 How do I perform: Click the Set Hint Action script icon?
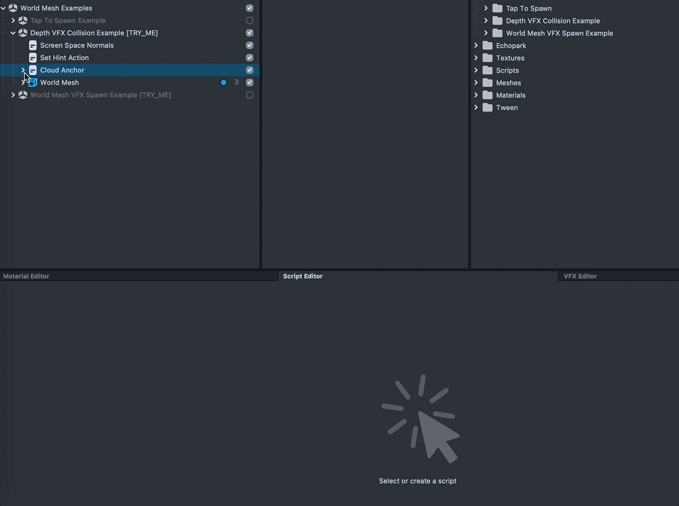click(x=33, y=58)
